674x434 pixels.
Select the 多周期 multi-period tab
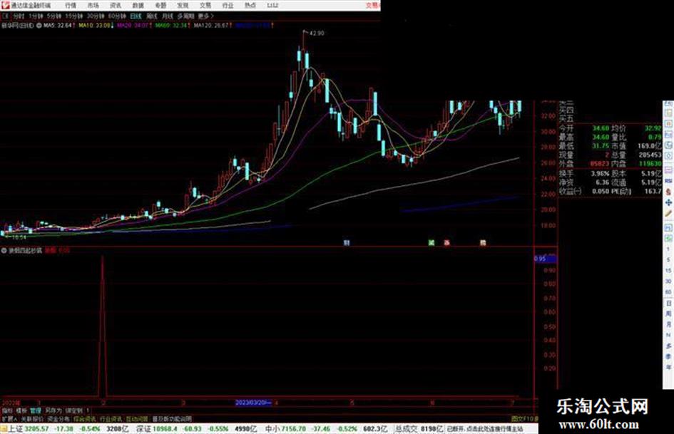click(185, 16)
